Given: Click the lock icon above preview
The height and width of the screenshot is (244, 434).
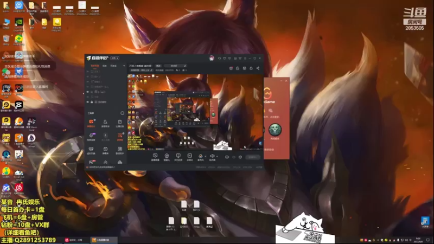Looking at the screenshot, I should point(238,68).
